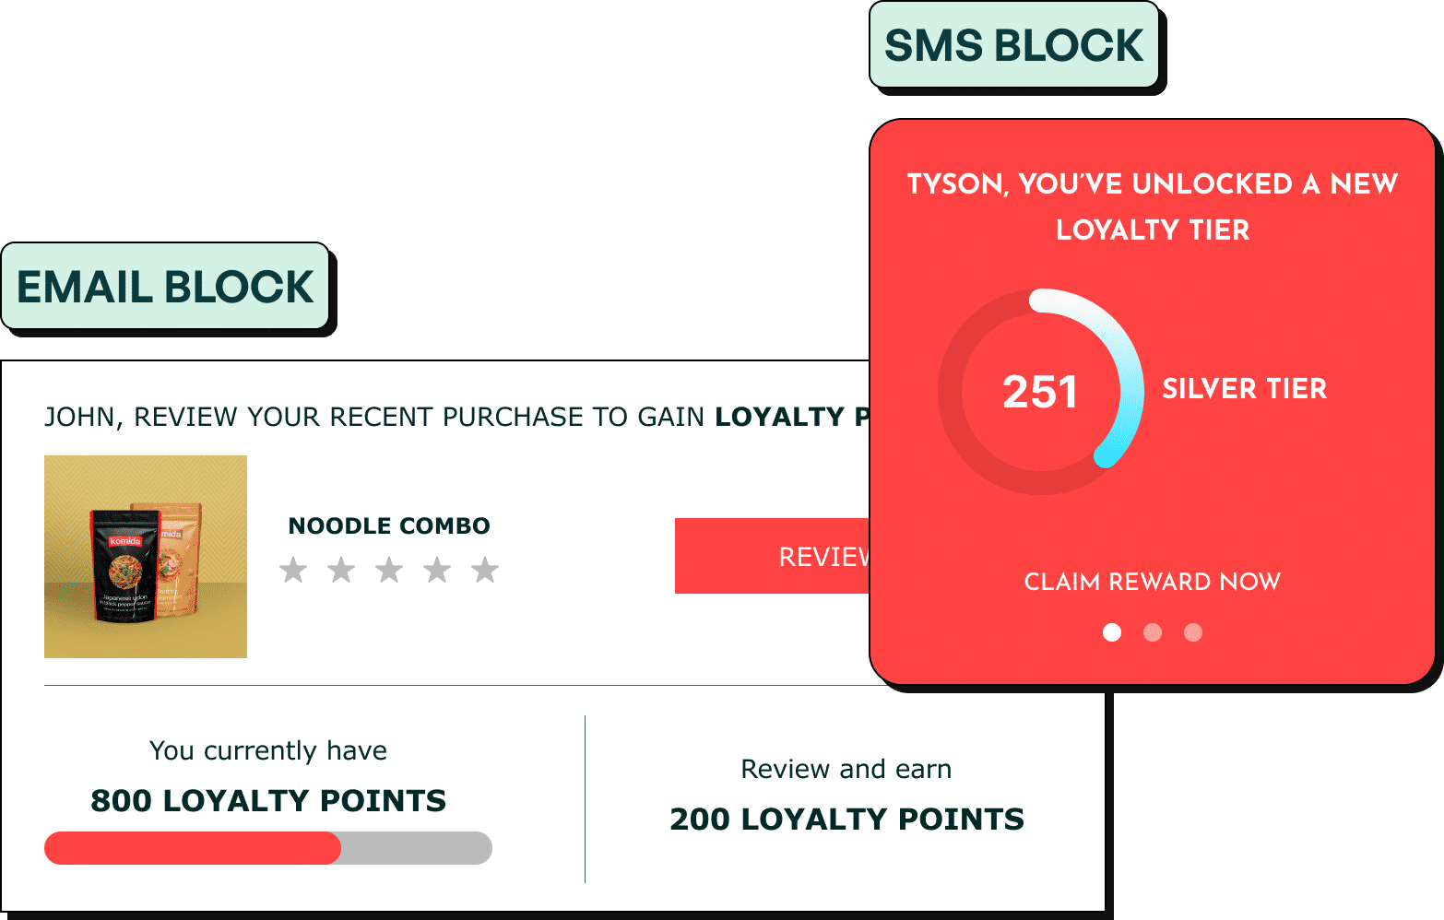Viewport: 1444px width, 920px height.
Task: Click the SMS BLOCK label
Action: pos(1013,46)
